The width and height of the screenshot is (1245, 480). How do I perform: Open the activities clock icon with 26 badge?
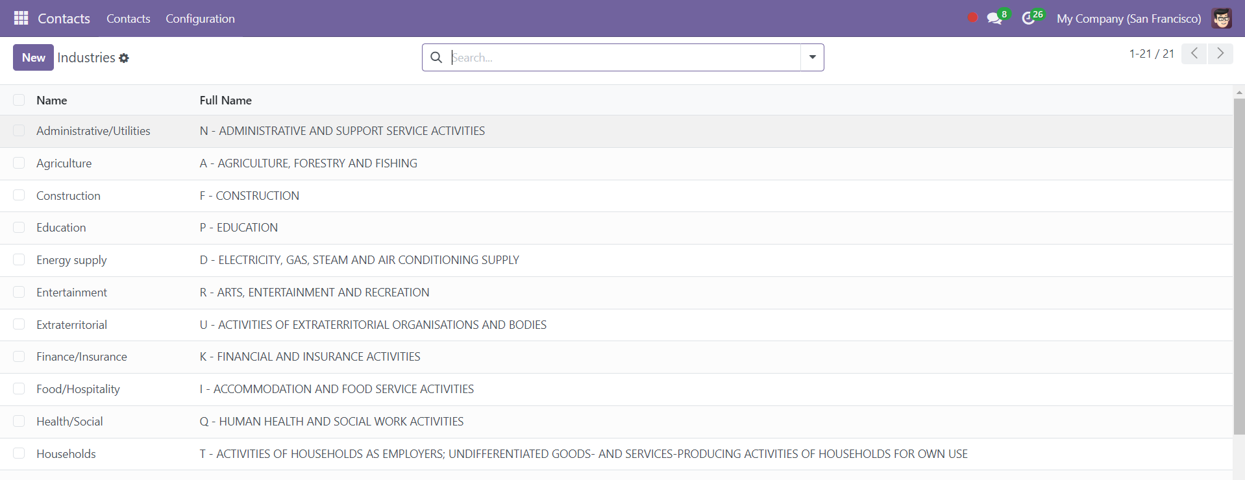coord(1032,18)
